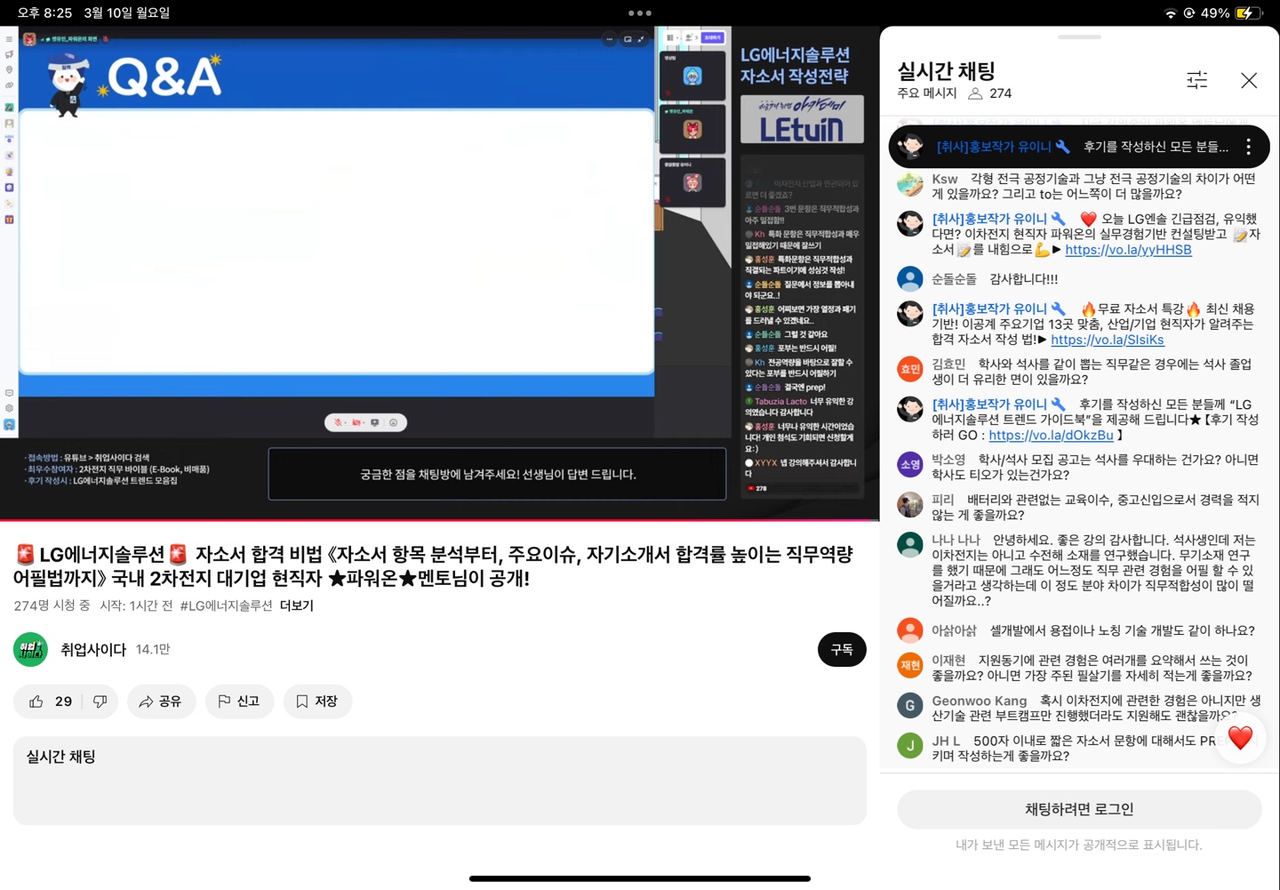Viewport: 1280px width, 890px height.
Task: Tap 채팅하려면 로그인 to sign in
Action: click(x=1078, y=809)
